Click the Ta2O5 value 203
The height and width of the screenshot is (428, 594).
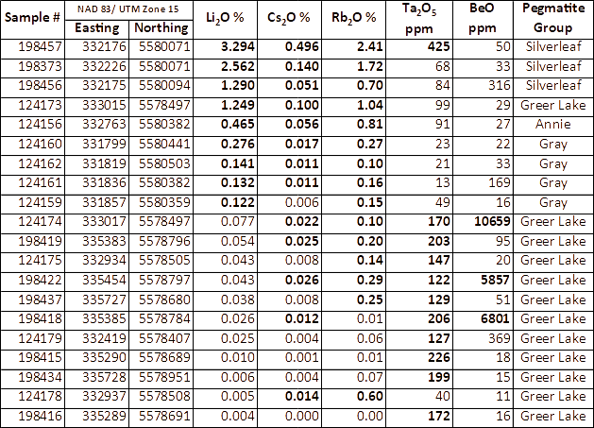click(x=439, y=241)
